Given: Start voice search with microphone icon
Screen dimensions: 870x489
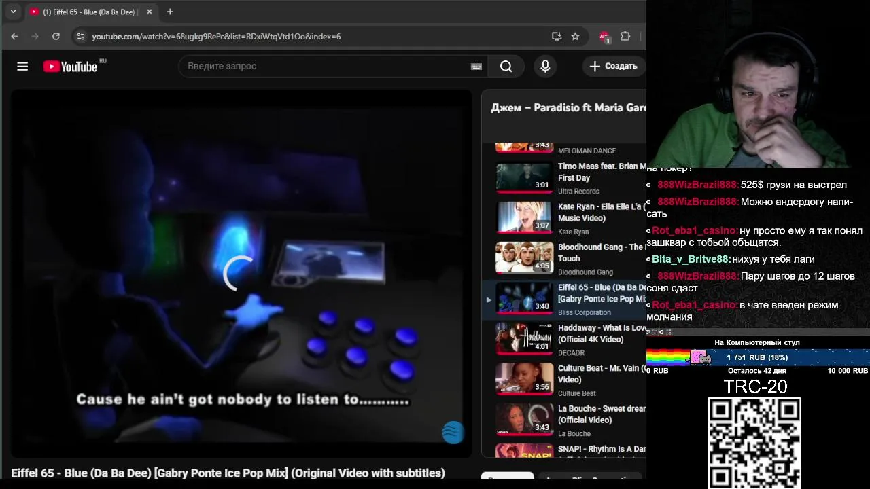Looking at the screenshot, I should 545,66.
